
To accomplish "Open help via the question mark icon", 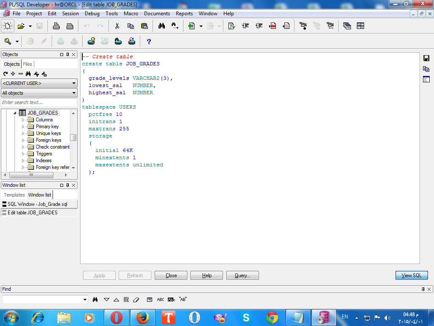I will (x=149, y=41).
